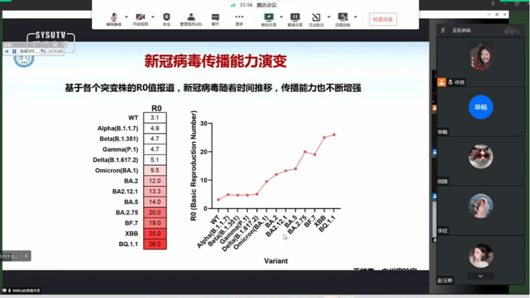This screenshot has width=530, height=298.
Task: Open the Chat (聊天) icon
Action: (215, 19)
